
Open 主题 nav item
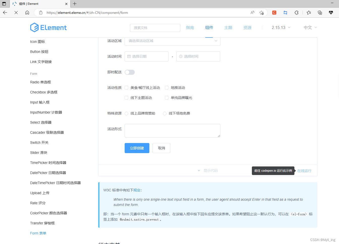point(228,27)
